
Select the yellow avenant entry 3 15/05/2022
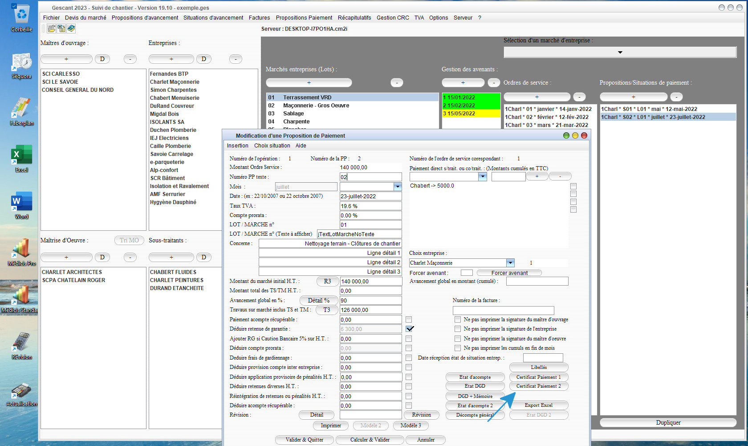[x=471, y=114]
